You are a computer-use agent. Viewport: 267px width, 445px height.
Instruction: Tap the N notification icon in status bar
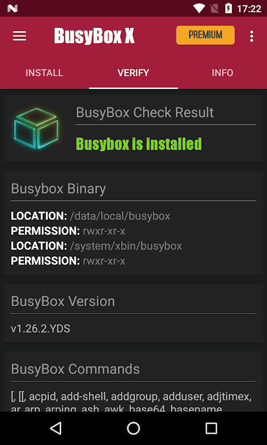12,8
